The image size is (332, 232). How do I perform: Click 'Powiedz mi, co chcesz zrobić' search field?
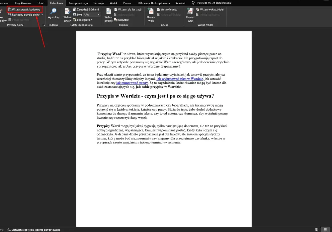[x=214, y=3]
